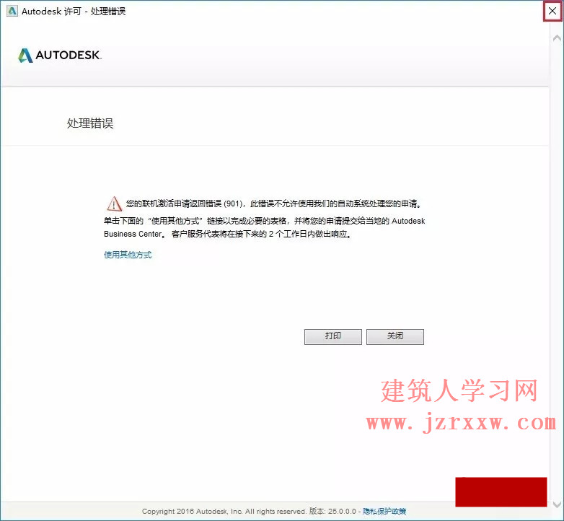This screenshot has height=521, width=564.
Task: Click the scrollbar up arrow
Action: [x=557, y=38]
